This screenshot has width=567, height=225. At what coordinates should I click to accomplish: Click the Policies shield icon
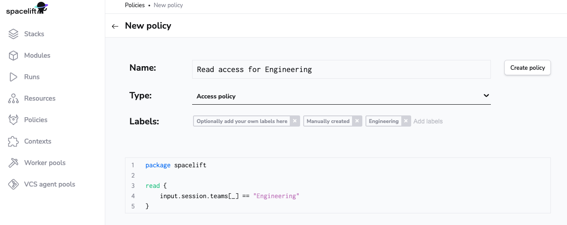(13, 120)
